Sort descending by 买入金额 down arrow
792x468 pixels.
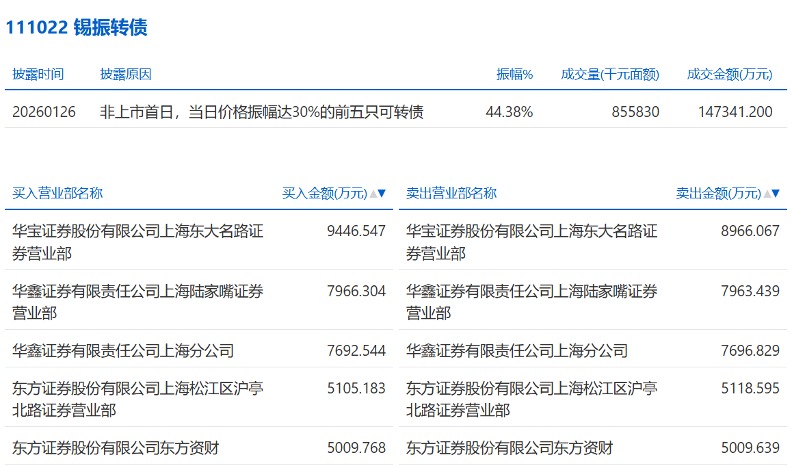(382, 194)
